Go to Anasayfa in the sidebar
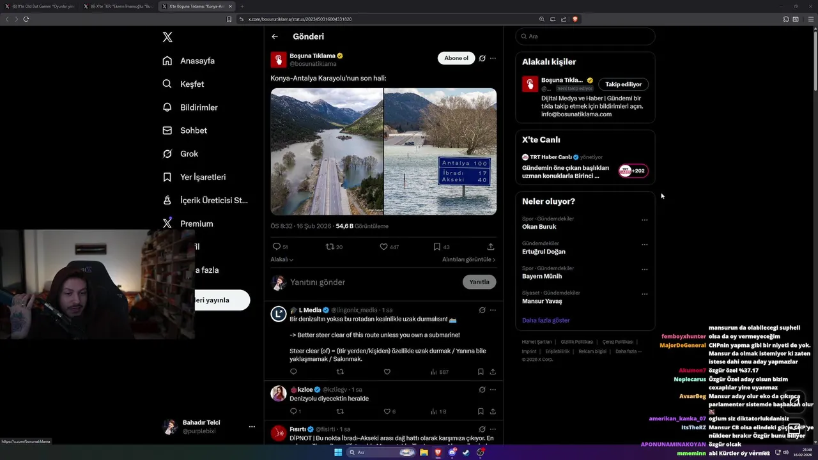 click(189, 61)
